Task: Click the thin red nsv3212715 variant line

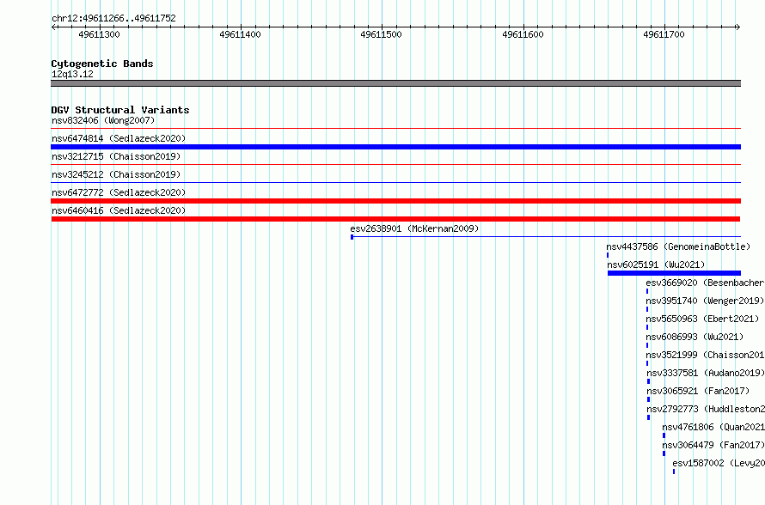Action: click(x=395, y=165)
